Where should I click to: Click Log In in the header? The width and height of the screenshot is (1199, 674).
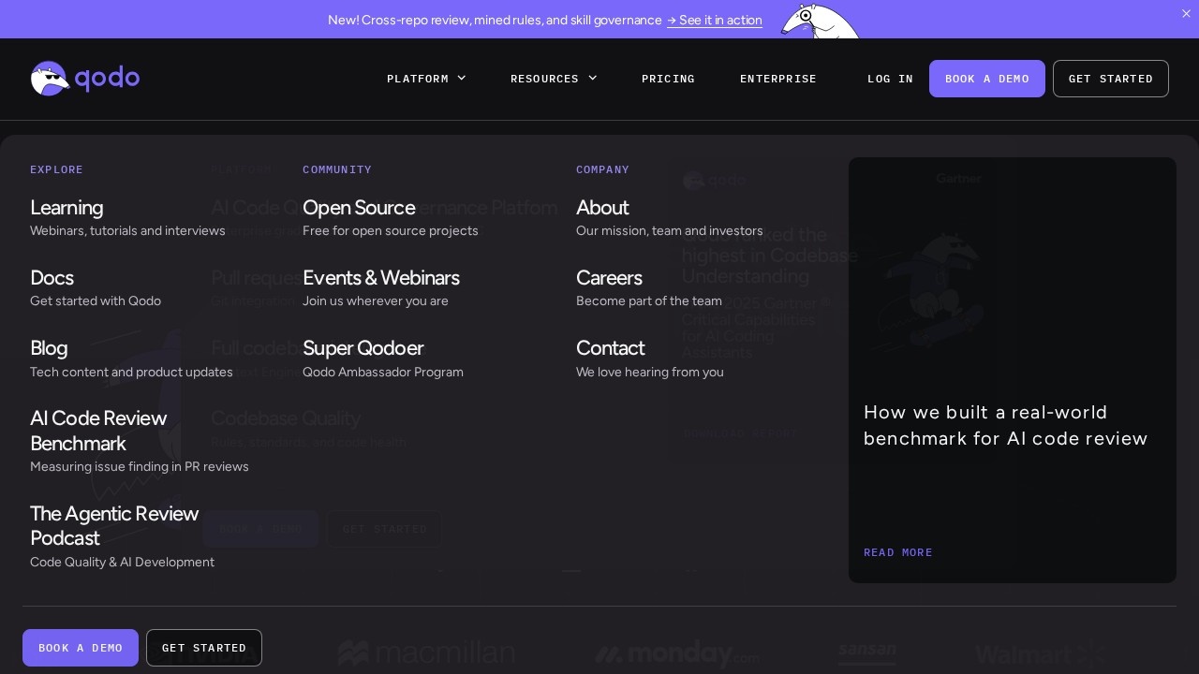(x=890, y=79)
